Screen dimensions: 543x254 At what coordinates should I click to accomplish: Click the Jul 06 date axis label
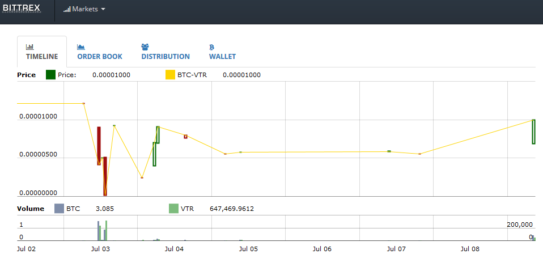[322, 249]
